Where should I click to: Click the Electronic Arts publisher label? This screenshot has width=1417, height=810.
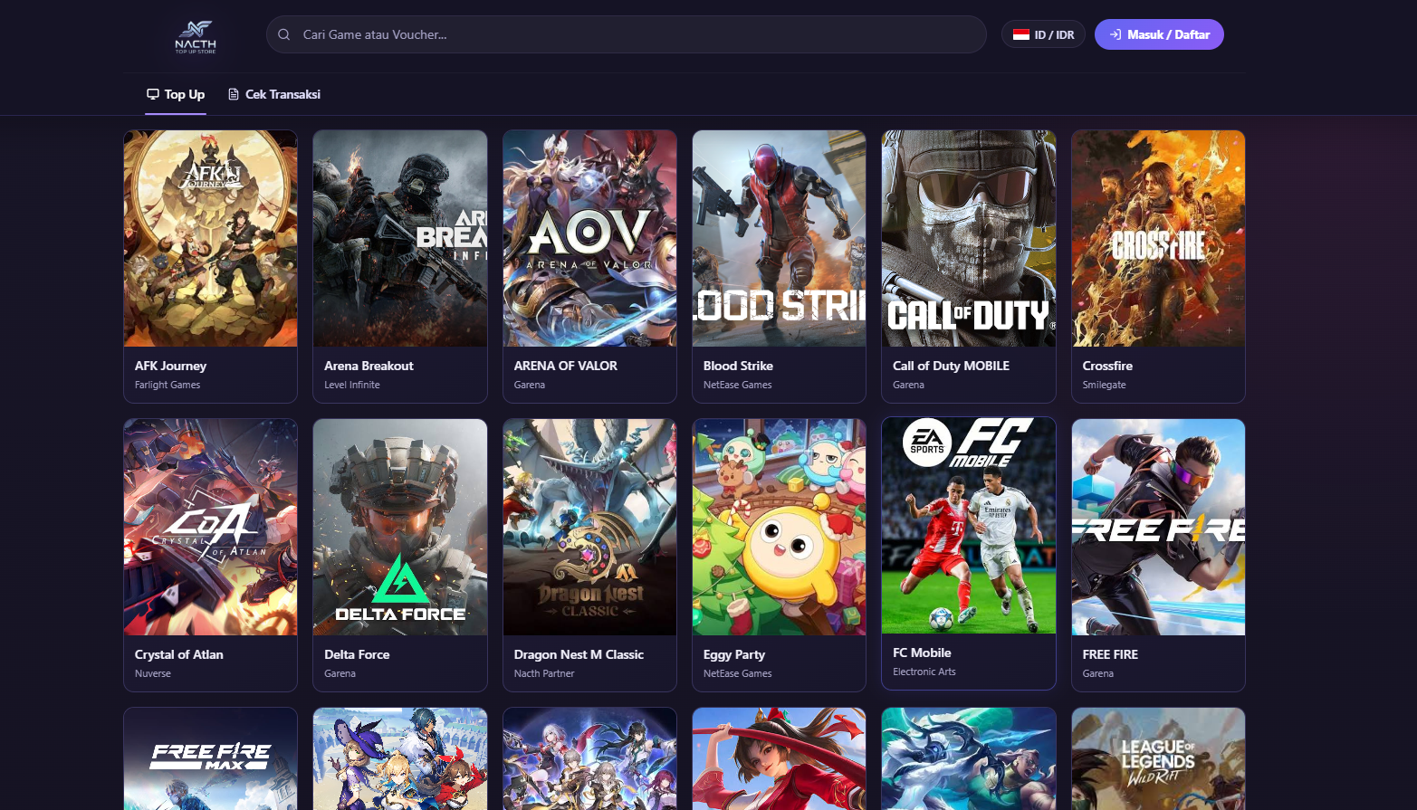pyautogui.click(x=924, y=672)
